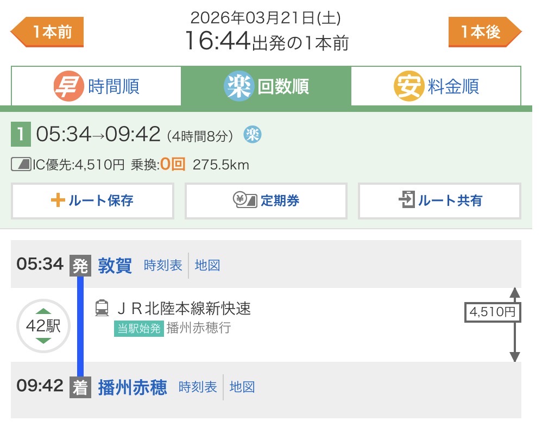Click the yellow 安 circle icon

(x=408, y=86)
